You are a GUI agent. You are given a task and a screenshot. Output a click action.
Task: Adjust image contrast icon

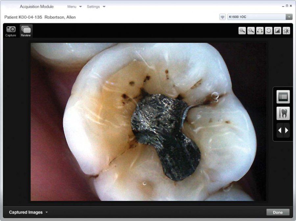(x=278, y=31)
